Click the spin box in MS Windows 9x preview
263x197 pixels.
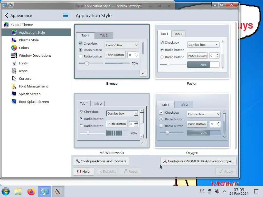pyautogui.click(x=134, y=124)
